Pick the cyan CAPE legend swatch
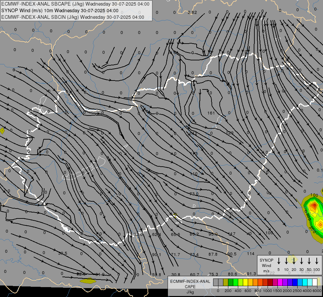The height and width of the screenshot is (297, 323). [x=305, y=282]
